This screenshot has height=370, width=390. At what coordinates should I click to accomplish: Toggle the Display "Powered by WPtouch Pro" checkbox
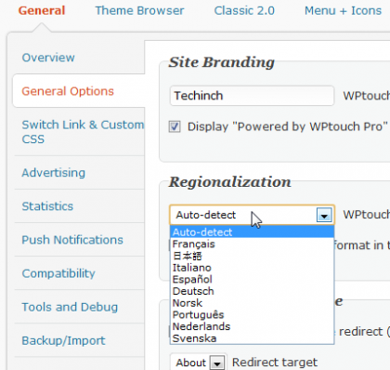175,126
